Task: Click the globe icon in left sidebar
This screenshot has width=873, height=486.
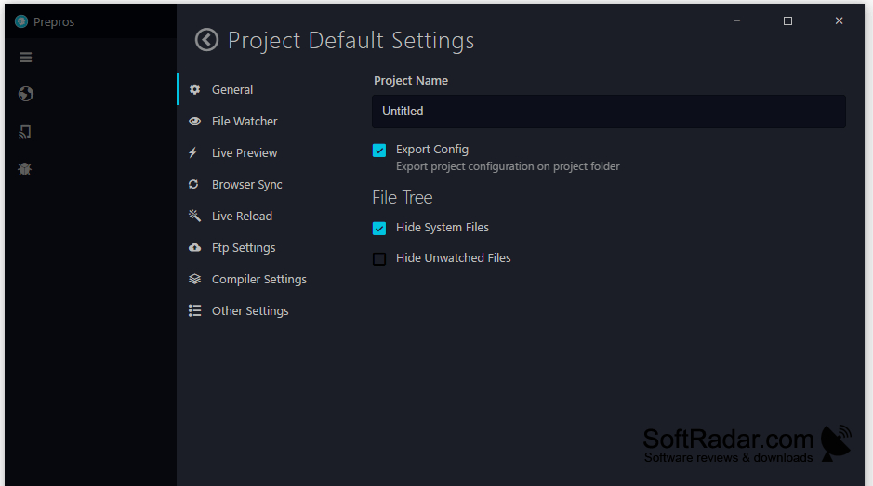Action: point(26,94)
